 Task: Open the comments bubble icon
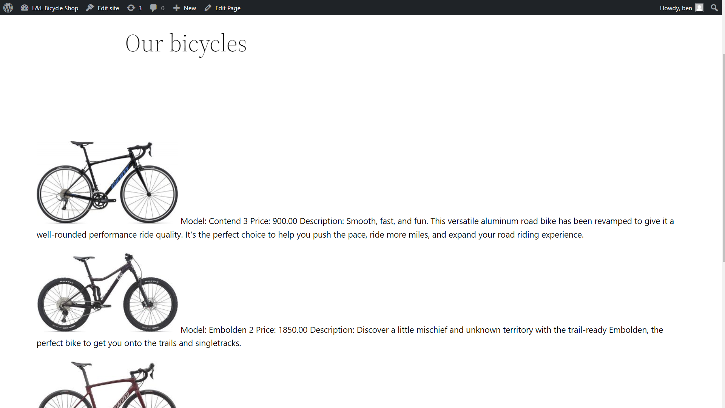153,8
